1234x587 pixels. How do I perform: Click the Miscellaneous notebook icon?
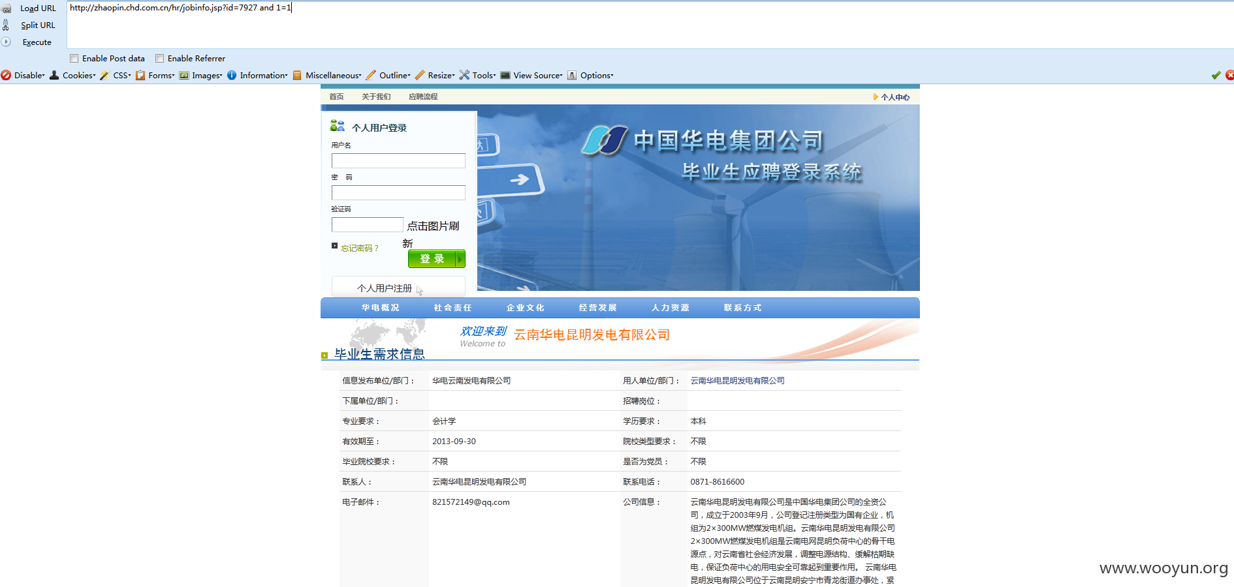(298, 75)
